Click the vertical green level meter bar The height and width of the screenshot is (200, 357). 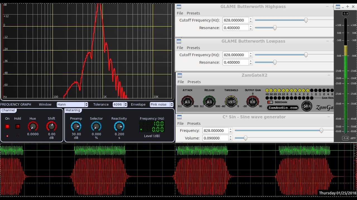[346, 76]
